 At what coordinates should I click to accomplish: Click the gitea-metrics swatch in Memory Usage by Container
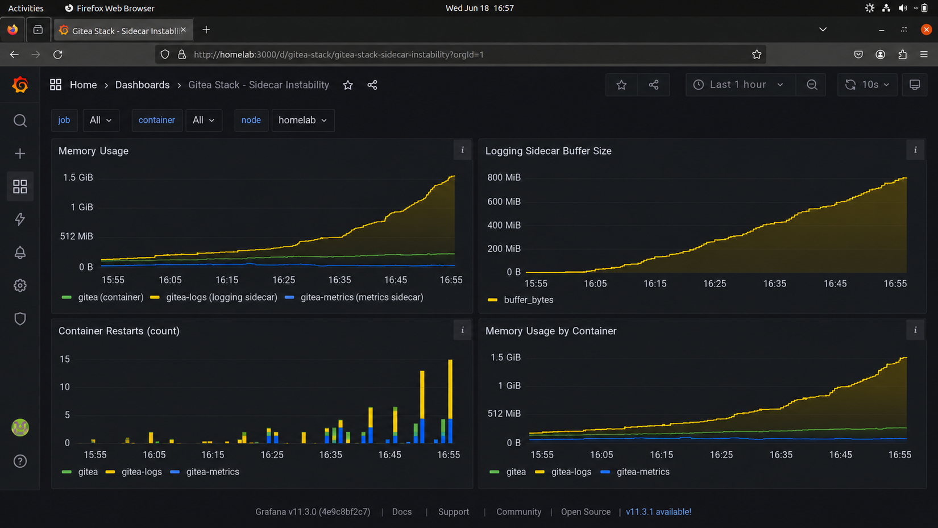[605, 472]
